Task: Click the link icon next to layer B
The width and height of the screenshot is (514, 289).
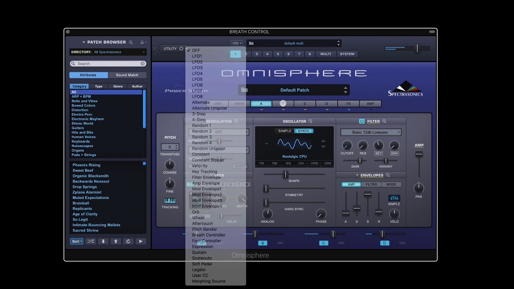Action: tap(280, 243)
